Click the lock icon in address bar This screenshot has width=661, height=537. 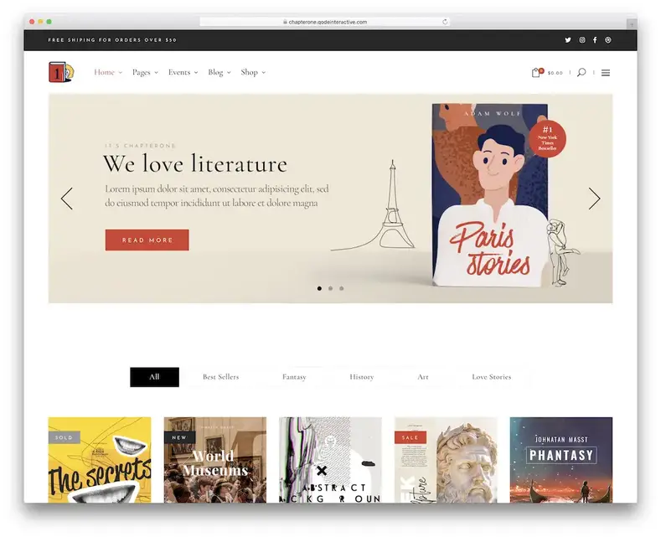[x=286, y=22]
